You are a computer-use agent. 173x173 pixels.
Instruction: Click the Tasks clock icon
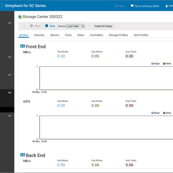point(116,6)
